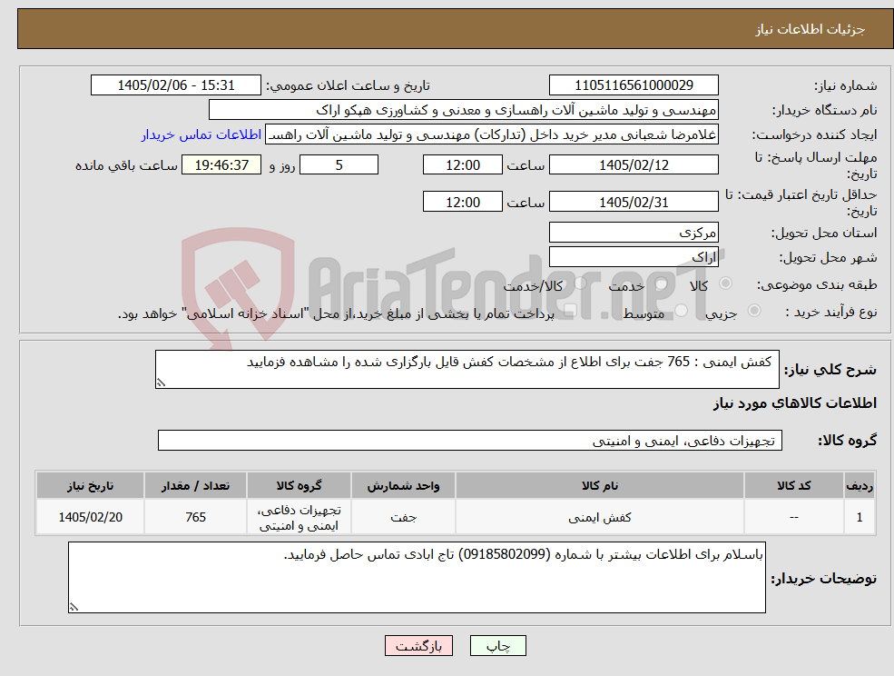Click the goods group field تجهیزات دفاعی
This screenshot has width=894, height=676.
(470, 440)
